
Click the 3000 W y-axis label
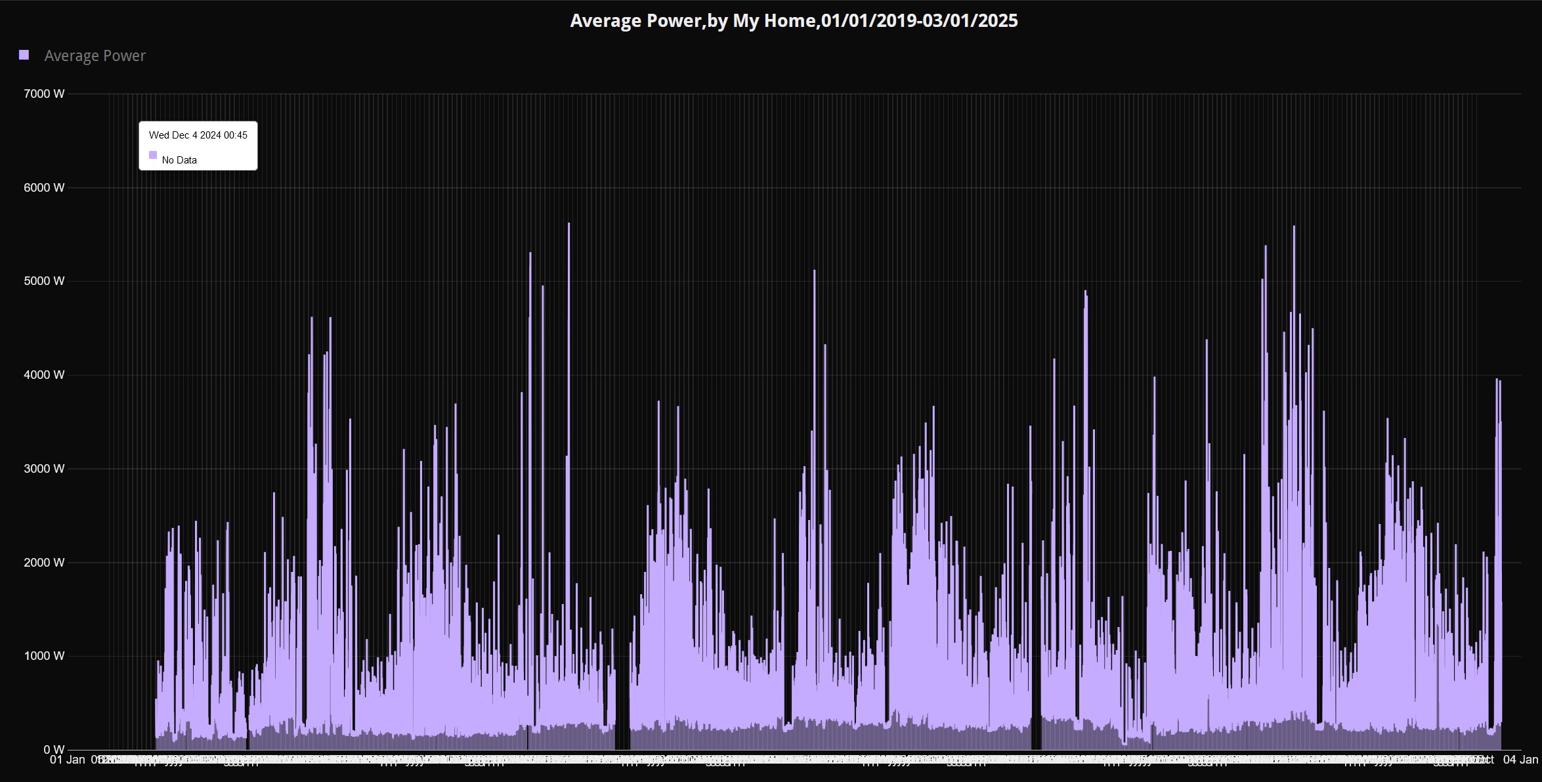coord(44,469)
